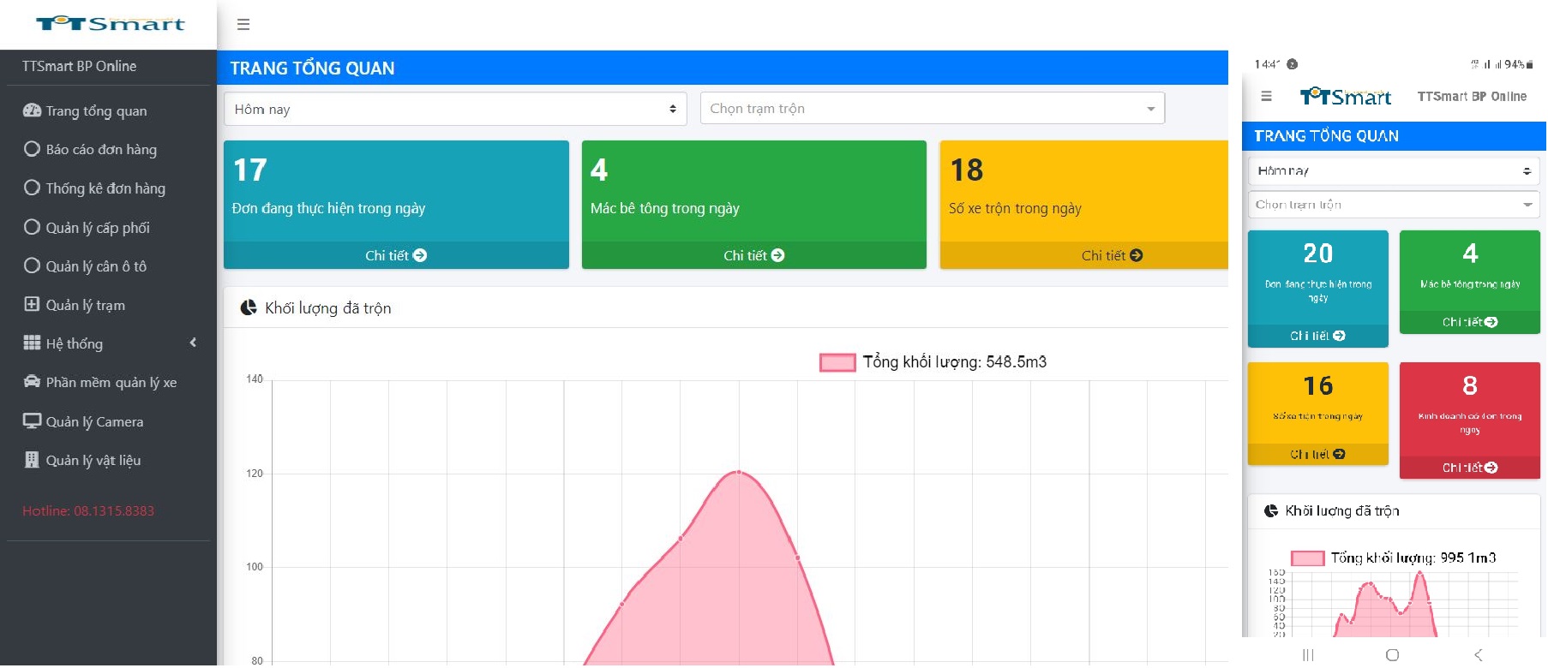Open the hamburger menu in mobile view
This screenshot has height=668, width=1548.
pos(1266,97)
